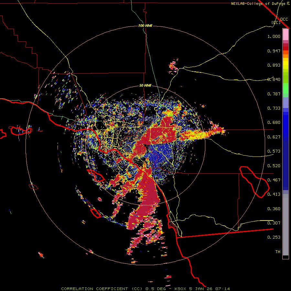Screen dimensions: 291x291
Task: Click the 0.947 scale value
Action: pos(274,51)
